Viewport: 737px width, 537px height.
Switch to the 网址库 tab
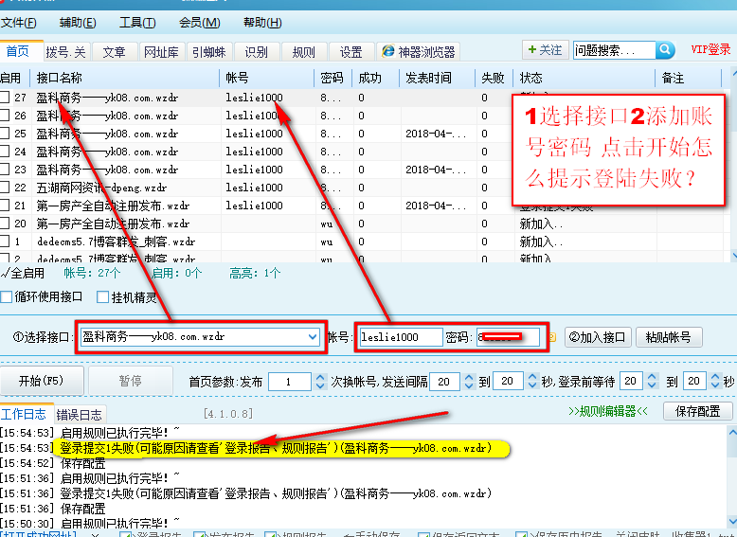point(160,52)
